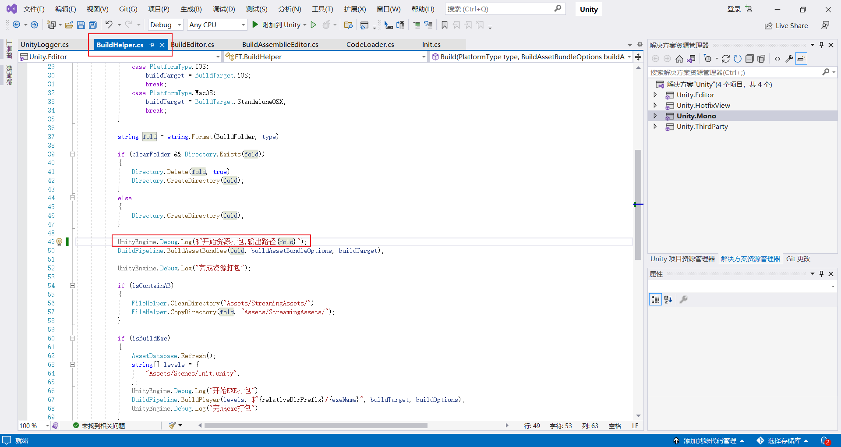841x447 pixels.
Task: Collapse the code block at line 39
Action: coord(72,154)
